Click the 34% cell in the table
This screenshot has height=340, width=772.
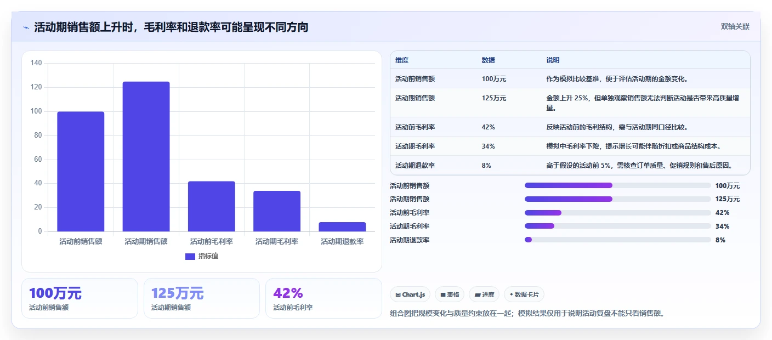point(489,146)
